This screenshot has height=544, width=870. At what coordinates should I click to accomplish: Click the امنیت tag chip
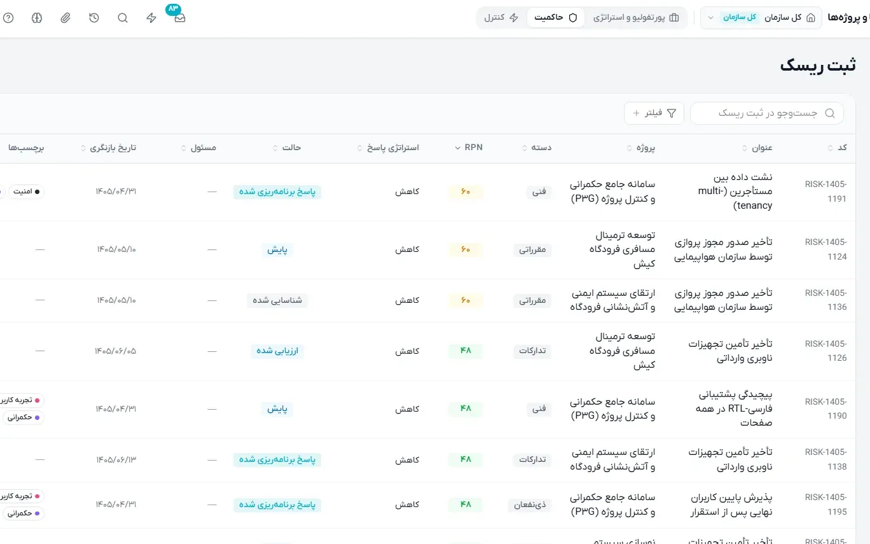click(26, 192)
